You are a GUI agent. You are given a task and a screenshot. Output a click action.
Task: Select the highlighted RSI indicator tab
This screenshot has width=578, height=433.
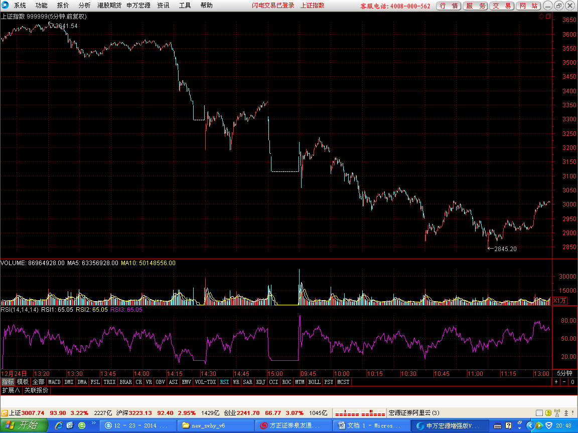tap(224, 382)
